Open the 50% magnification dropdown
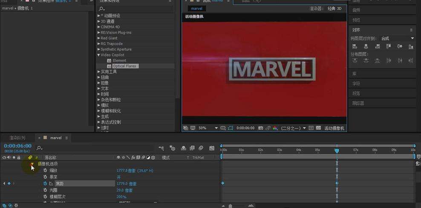 [x=208, y=128]
